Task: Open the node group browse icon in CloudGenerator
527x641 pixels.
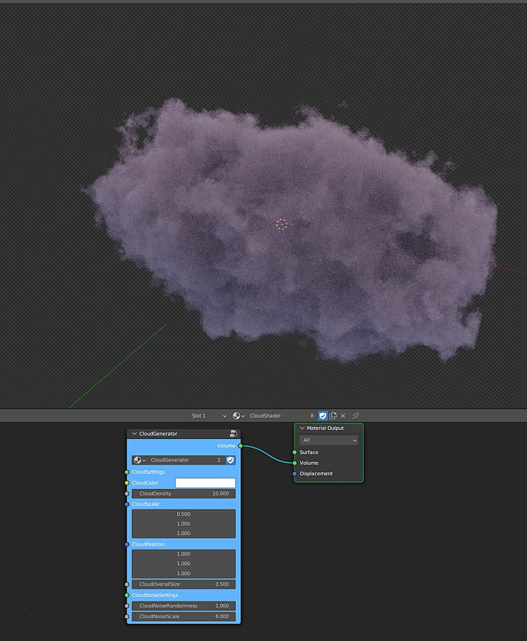Action: point(139,460)
